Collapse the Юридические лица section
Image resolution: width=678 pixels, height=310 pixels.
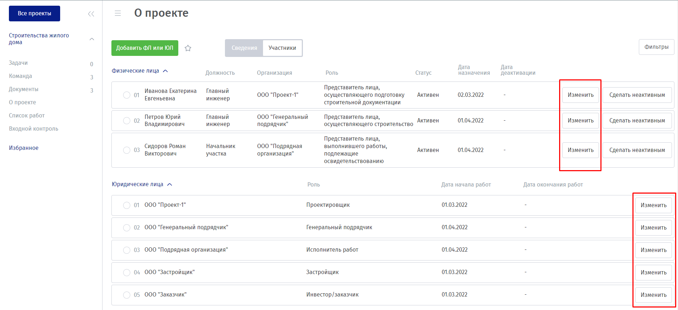click(x=170, y=184)
